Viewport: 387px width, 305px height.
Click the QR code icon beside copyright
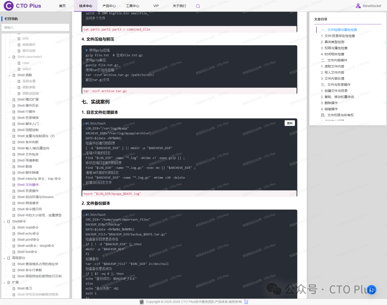click(x=142, y=302)
